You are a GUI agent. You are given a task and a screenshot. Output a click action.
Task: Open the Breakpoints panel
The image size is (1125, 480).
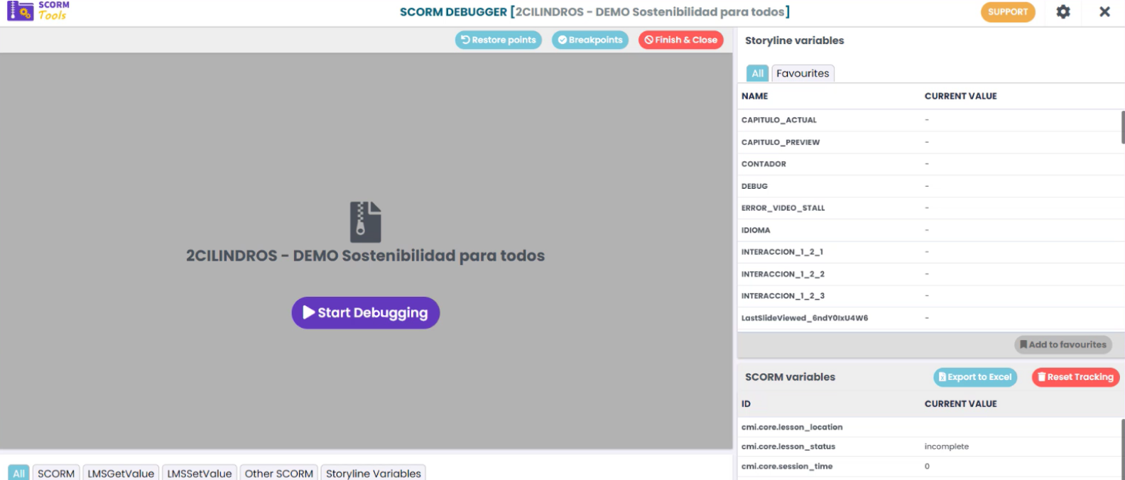coord(589,40)
